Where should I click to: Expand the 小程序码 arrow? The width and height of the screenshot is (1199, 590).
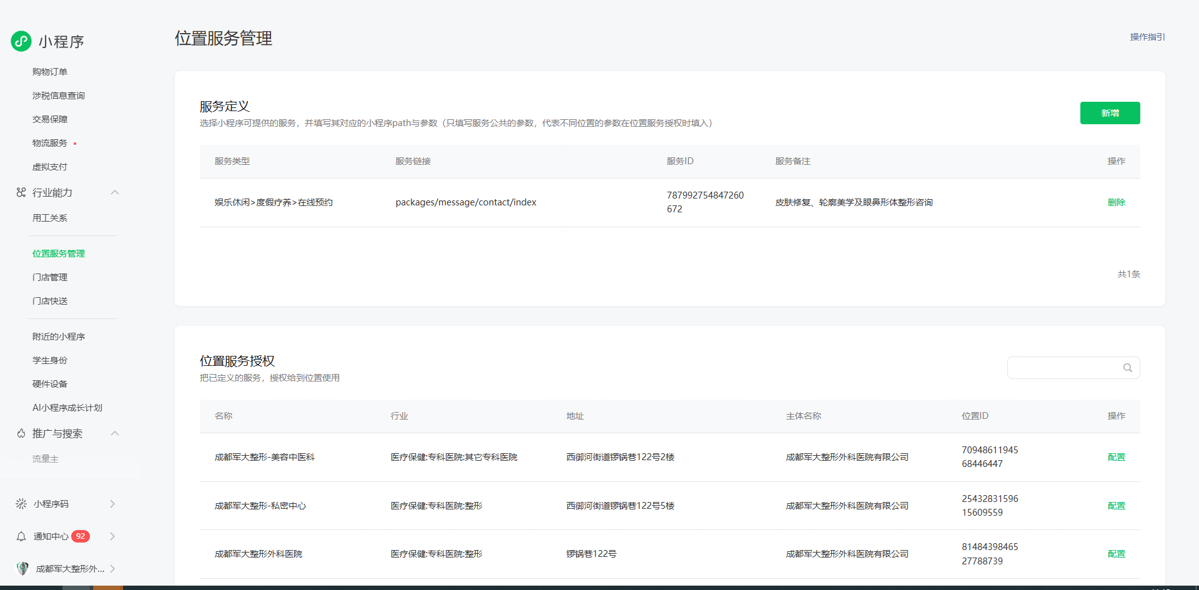(112, 504)
